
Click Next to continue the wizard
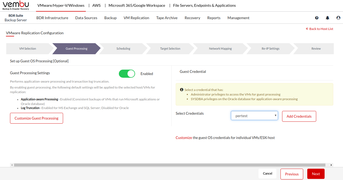pos(316,174)
